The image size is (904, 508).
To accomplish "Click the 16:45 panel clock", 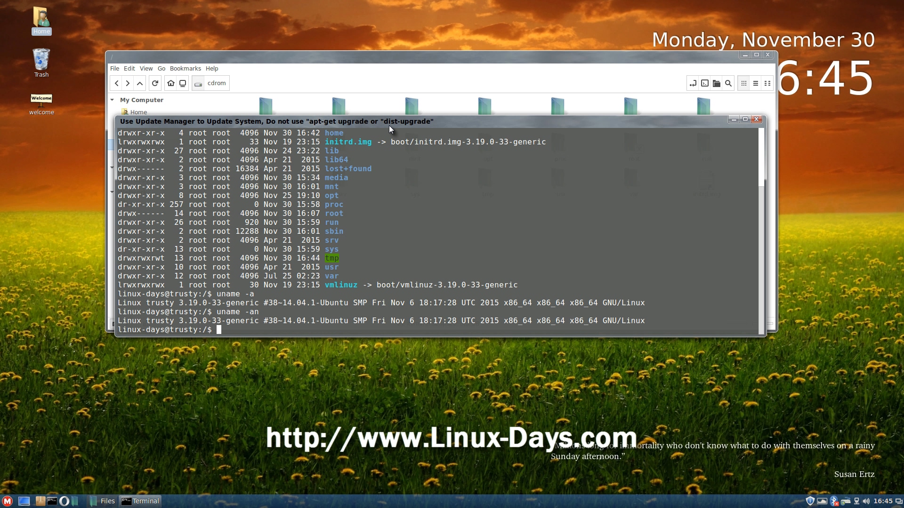I will coord(883,501).
